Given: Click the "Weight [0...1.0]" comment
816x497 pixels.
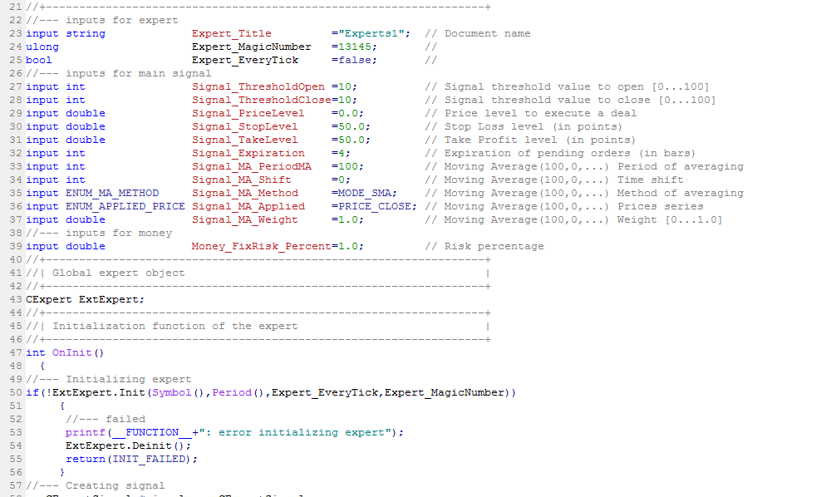Looking at the screenshot, I should [x=670, y=219].
